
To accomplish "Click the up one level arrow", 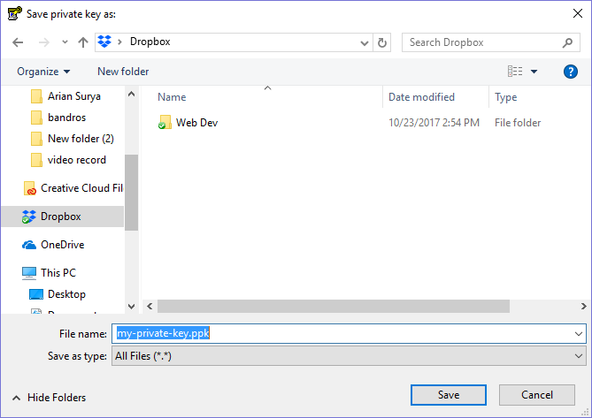I will (x=83, y=42).
